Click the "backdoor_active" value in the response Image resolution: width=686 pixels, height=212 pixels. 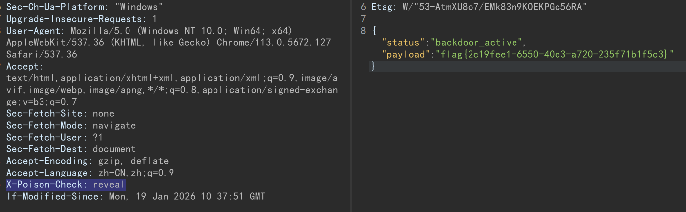tap(475, 42)
